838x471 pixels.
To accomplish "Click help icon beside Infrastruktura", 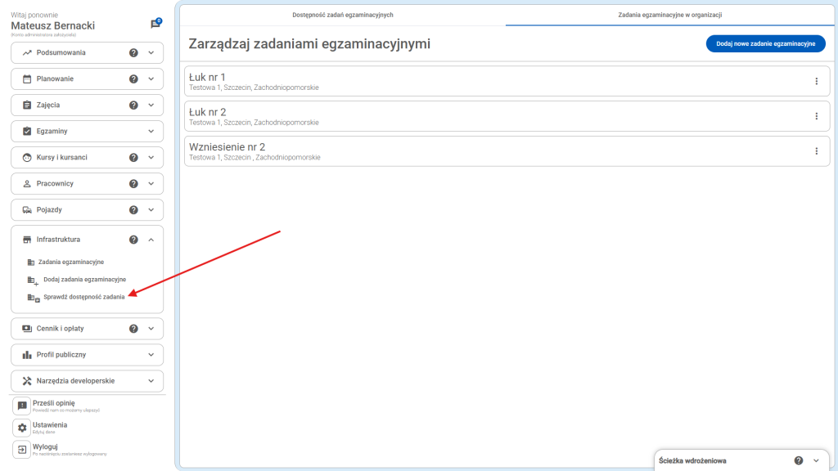I will [133, 240].
